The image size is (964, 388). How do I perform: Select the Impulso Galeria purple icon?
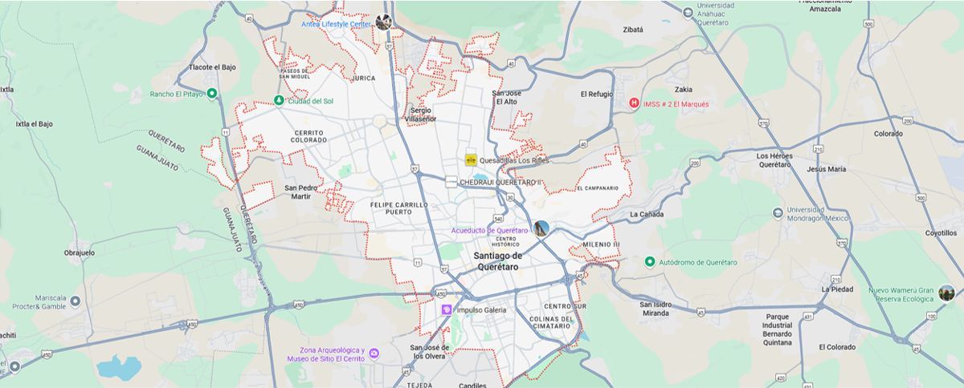447,310
